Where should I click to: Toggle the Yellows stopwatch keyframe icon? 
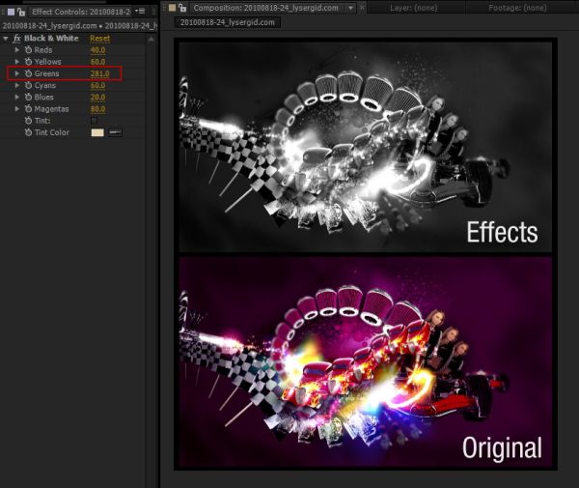pyautogui.click(x=28, y=62)
